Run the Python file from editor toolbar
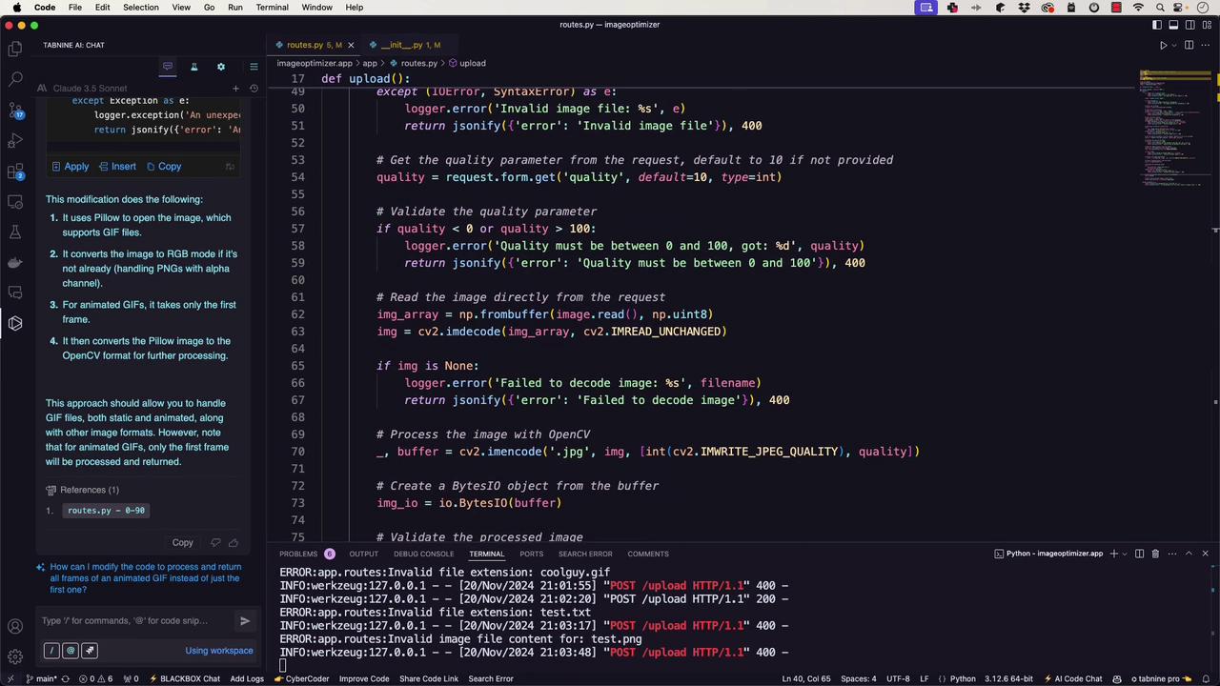This screenshot has height=686, width=1220. [1163, 45]
